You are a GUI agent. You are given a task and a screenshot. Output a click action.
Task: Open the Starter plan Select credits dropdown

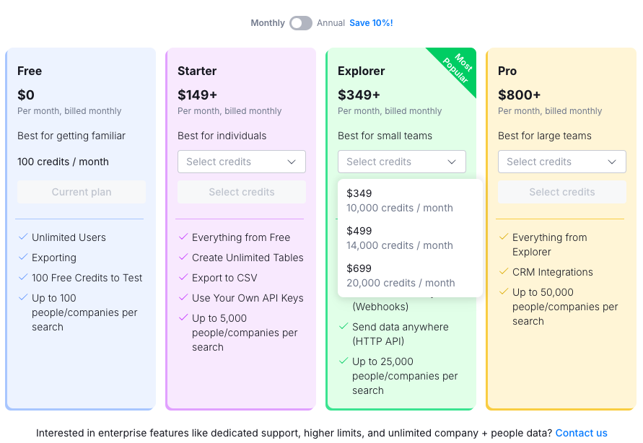coord(242,162)
